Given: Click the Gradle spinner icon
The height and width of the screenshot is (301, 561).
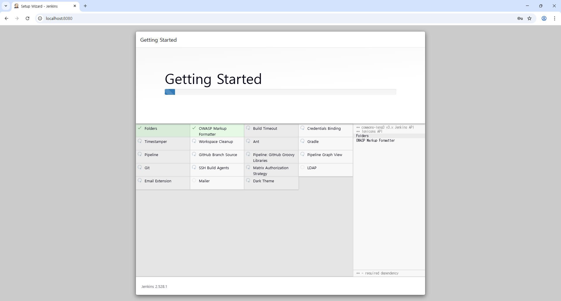Looking at the screenshot, I should (x=302, y=141).
